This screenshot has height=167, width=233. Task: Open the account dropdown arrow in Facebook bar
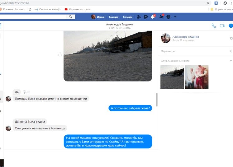[175, 17]
